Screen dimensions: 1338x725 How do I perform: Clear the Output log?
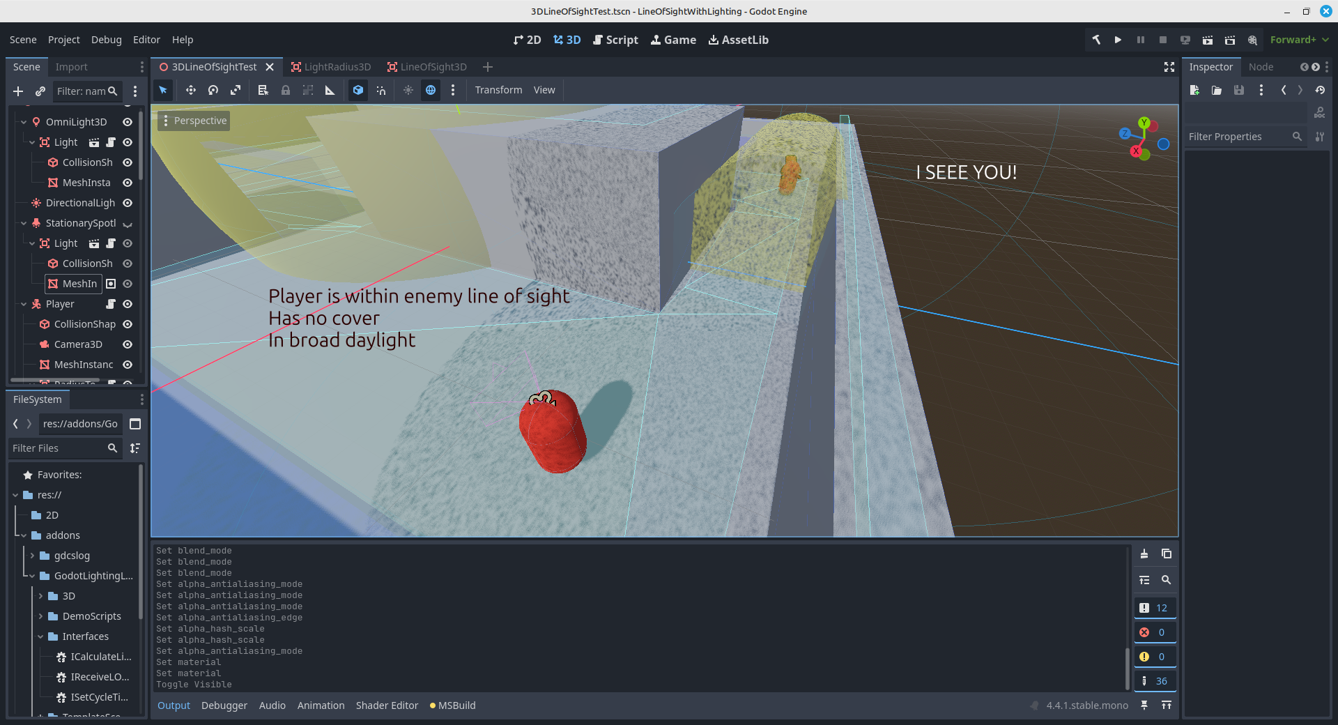1144,554
